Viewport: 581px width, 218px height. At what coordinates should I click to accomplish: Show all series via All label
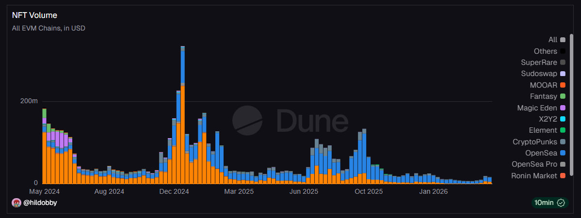tap(552, 40)
